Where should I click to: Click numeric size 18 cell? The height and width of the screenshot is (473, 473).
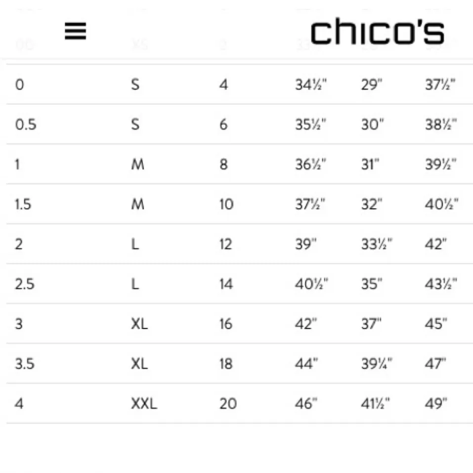click(x=226, y=364)
